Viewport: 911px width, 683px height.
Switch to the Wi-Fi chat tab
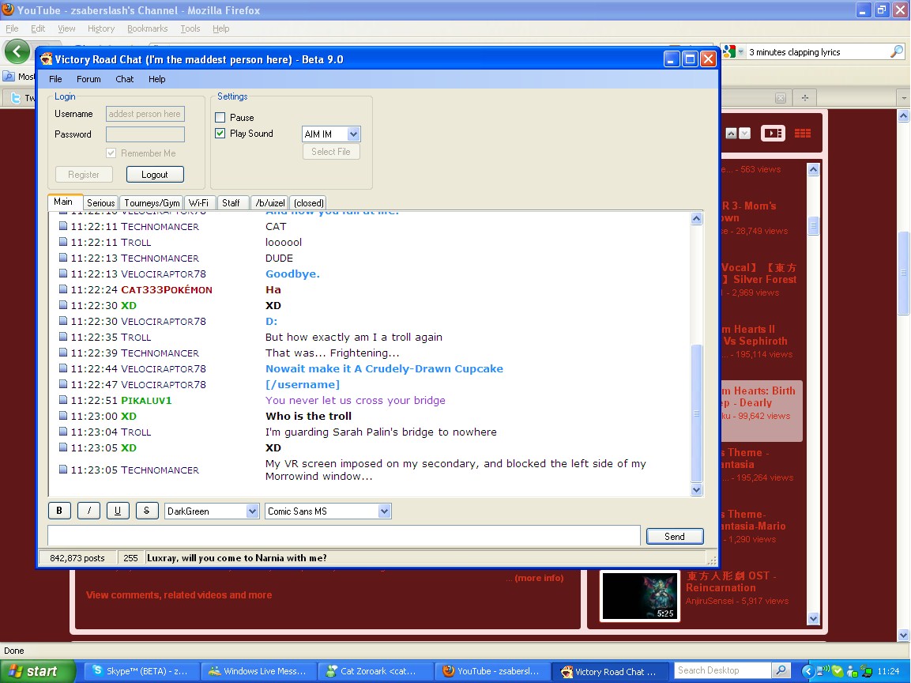(198, 203)
